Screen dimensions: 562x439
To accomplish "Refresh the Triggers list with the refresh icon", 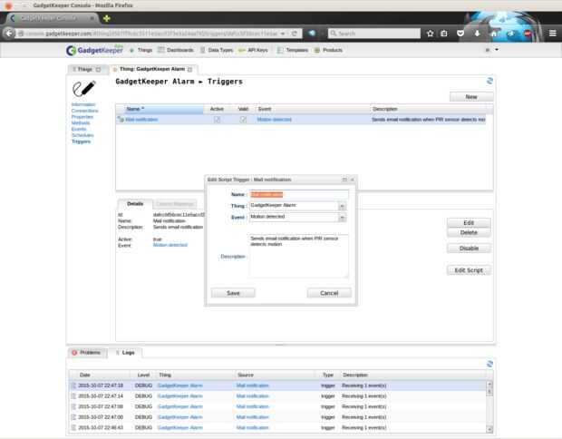I will click(x=489, y=81).
